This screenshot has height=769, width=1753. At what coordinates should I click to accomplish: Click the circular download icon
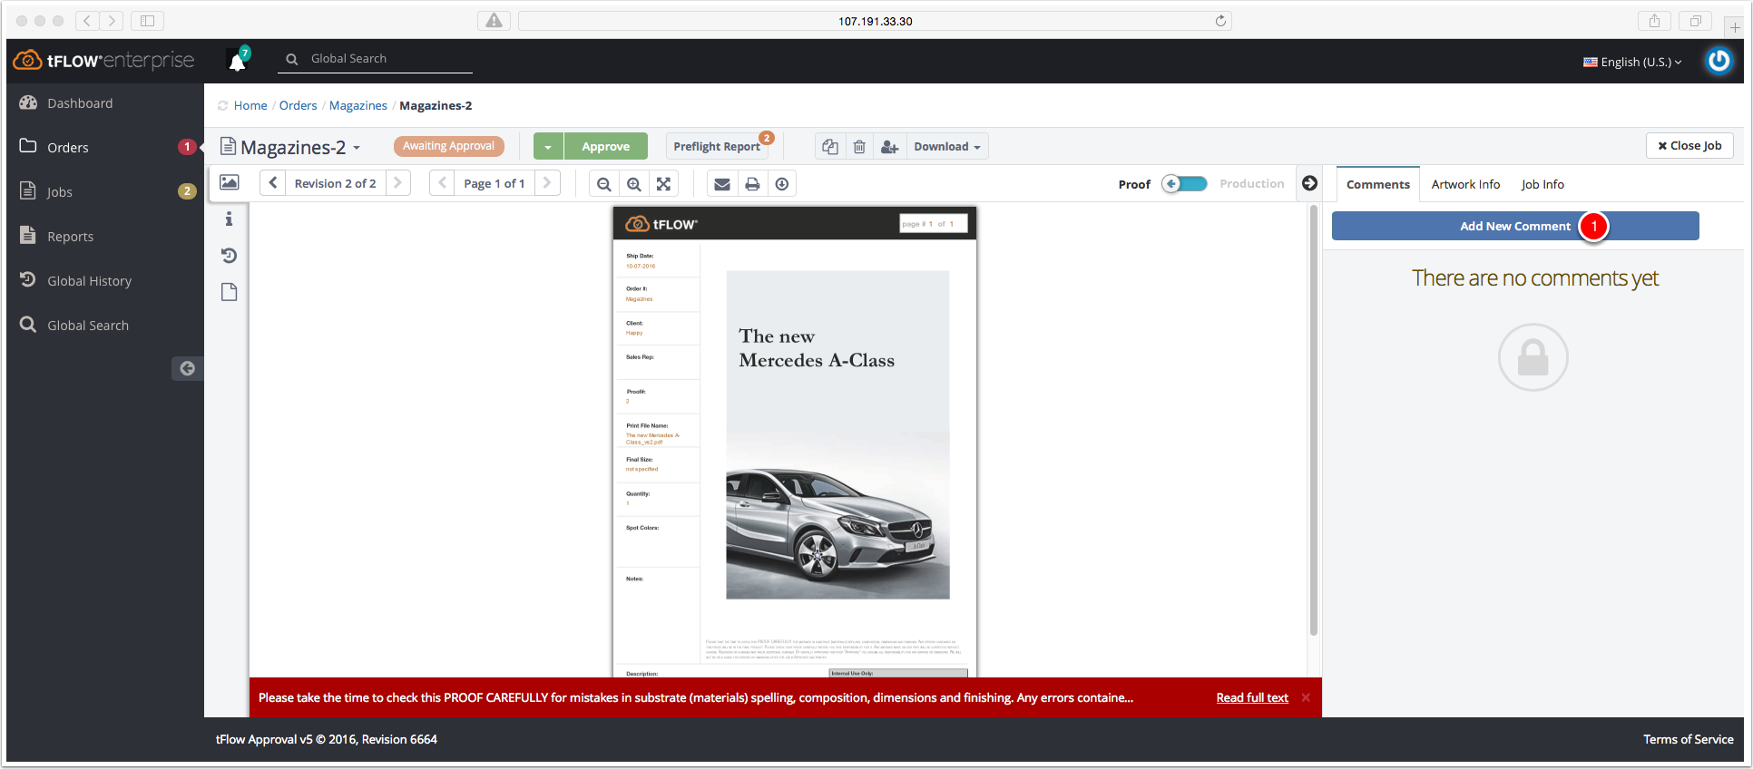coord(782,184)
